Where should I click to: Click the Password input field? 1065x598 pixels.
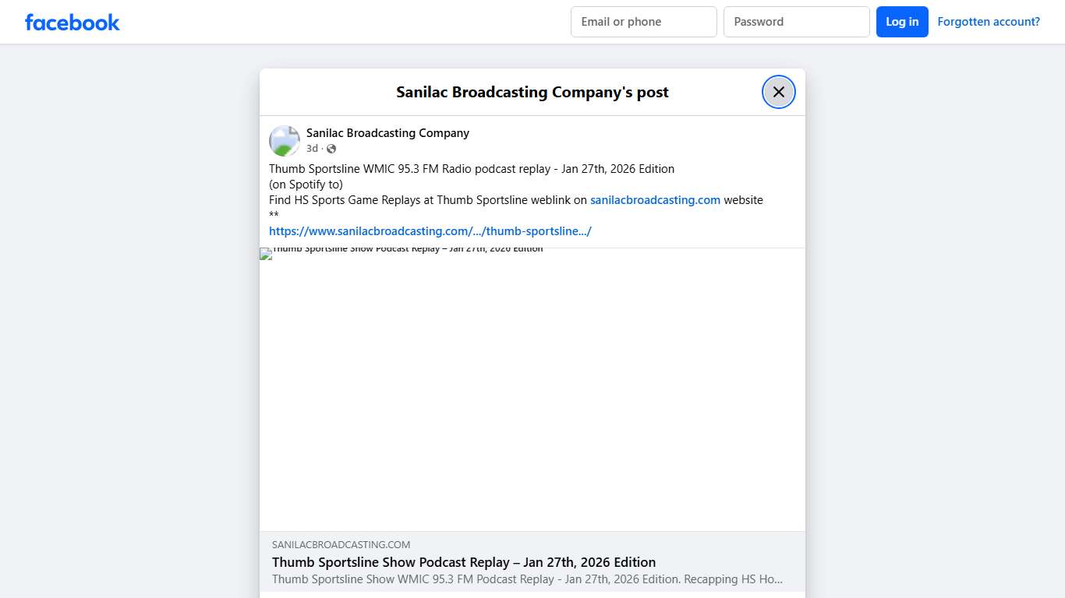point(796,21)
